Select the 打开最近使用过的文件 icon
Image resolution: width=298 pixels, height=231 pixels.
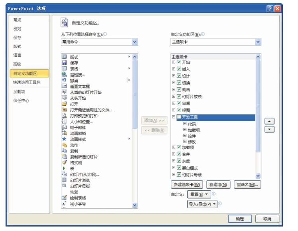[65, 110]
